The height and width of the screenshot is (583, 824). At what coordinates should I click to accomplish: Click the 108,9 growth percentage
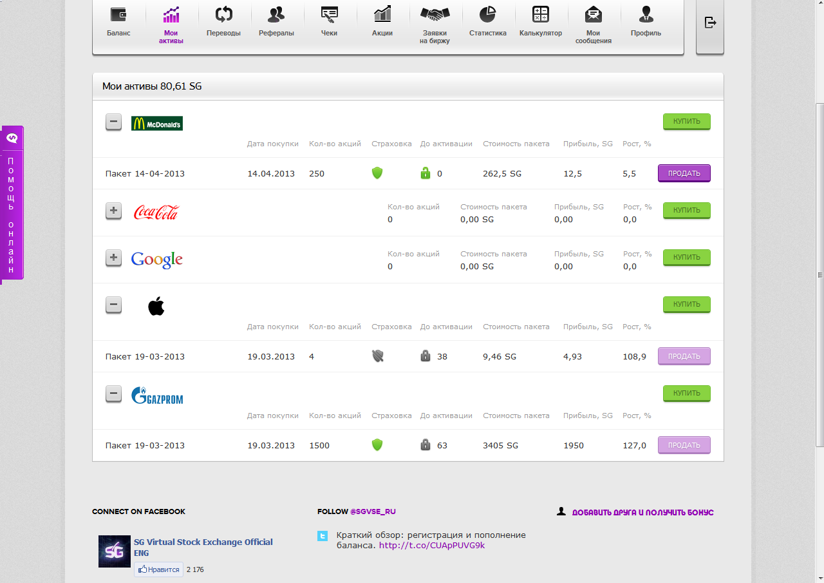point(635,356)
